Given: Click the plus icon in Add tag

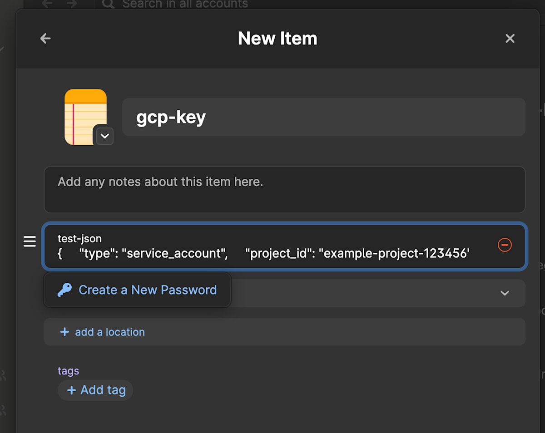Looking at the screenshot, I should pos(71,390).
